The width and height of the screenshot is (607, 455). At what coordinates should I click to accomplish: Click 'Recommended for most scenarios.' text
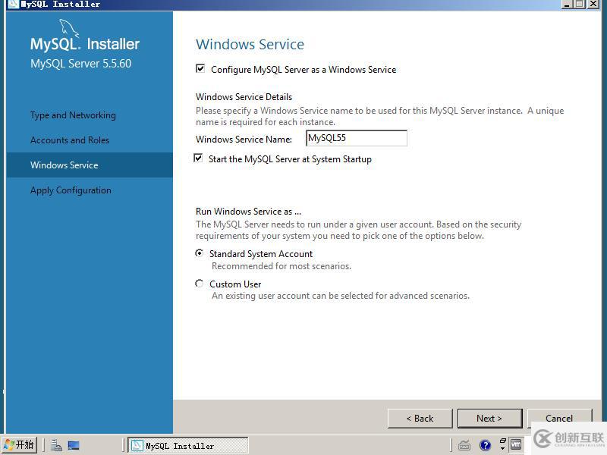pyautogui.click(x=281, y=266)
